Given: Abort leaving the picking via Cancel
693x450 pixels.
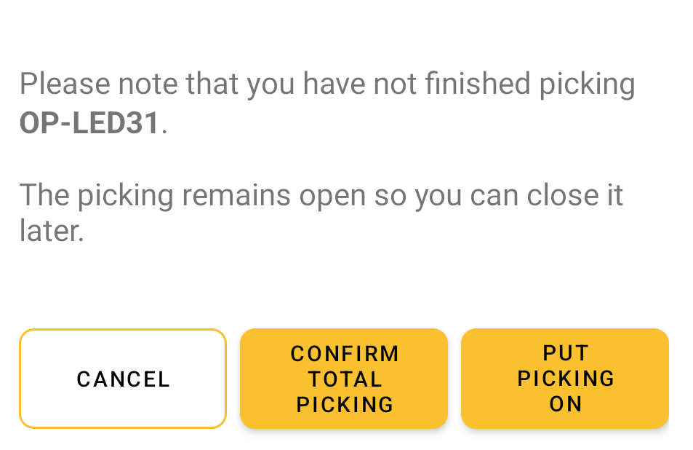Looking at the screenshot, I should click(123, 379).
